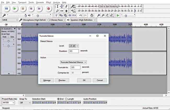
Task: Click the recording meter microphone icon
Action: (x=72, y=6)
